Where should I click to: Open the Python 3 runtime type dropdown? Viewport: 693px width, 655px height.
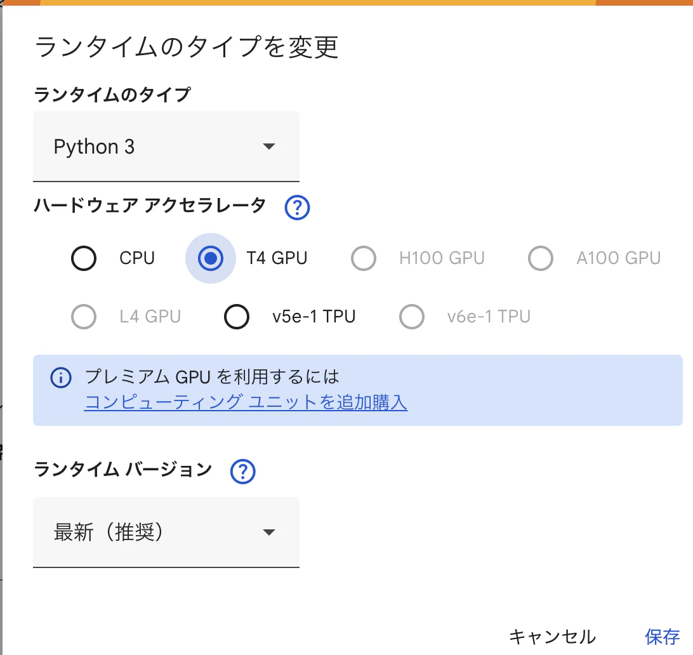click(x=166, y=147)
